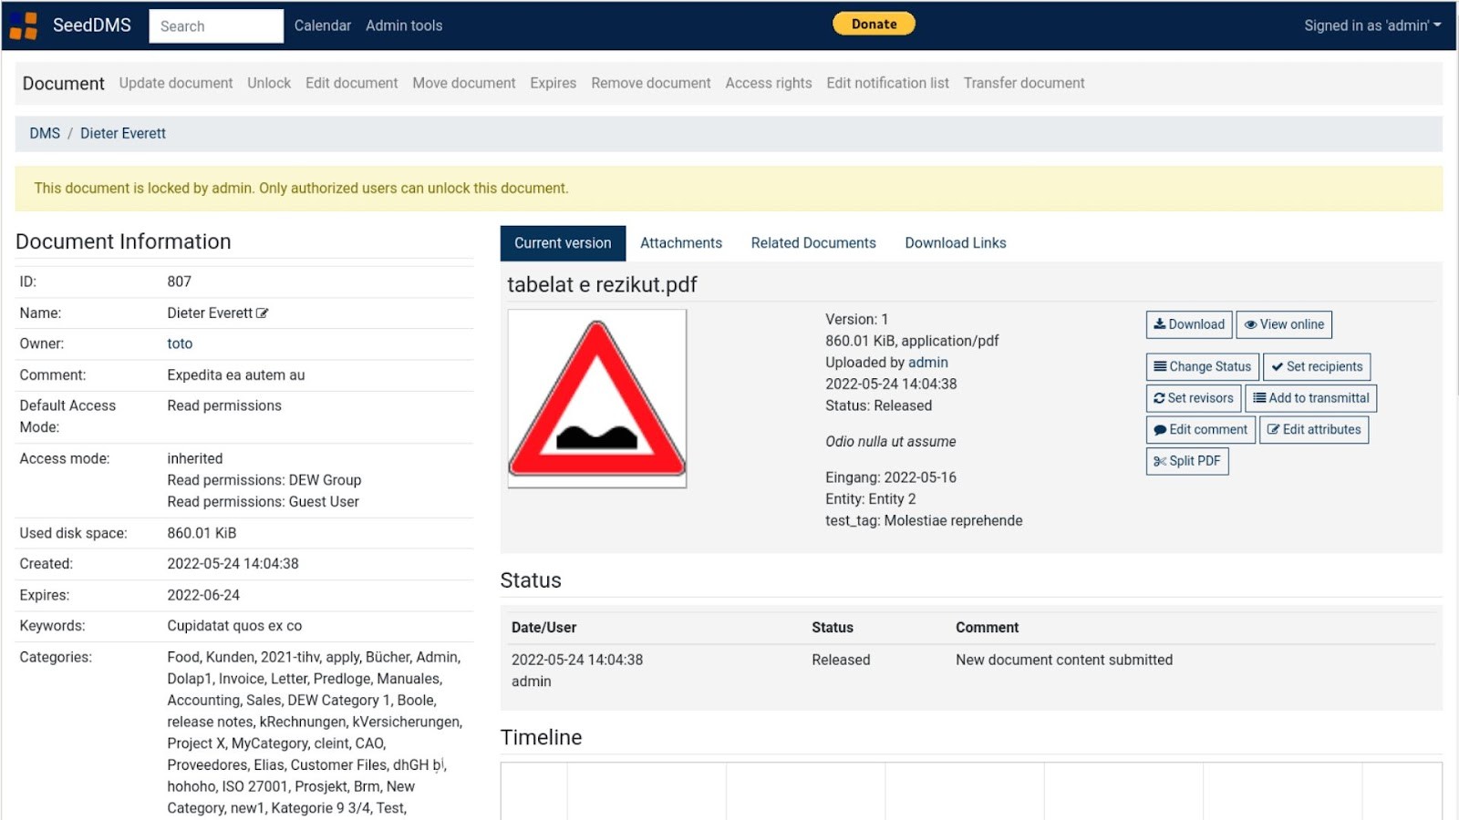1459x820 pixels.
Task: Click the PDF preview thumbnail
Action: point(596,397)
